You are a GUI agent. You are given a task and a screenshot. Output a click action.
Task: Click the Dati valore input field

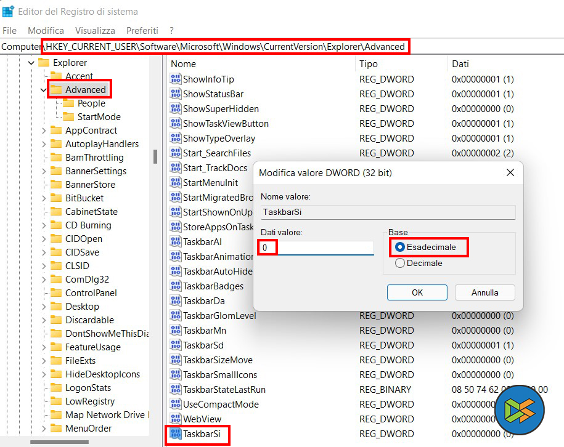317,248
